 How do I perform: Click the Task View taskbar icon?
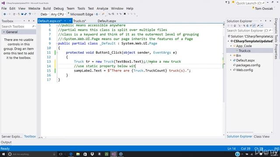61,154
